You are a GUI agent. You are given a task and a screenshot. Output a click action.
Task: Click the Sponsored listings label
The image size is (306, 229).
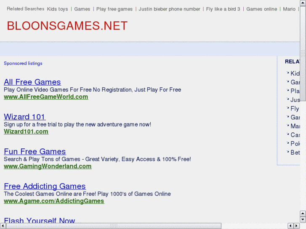23,63
